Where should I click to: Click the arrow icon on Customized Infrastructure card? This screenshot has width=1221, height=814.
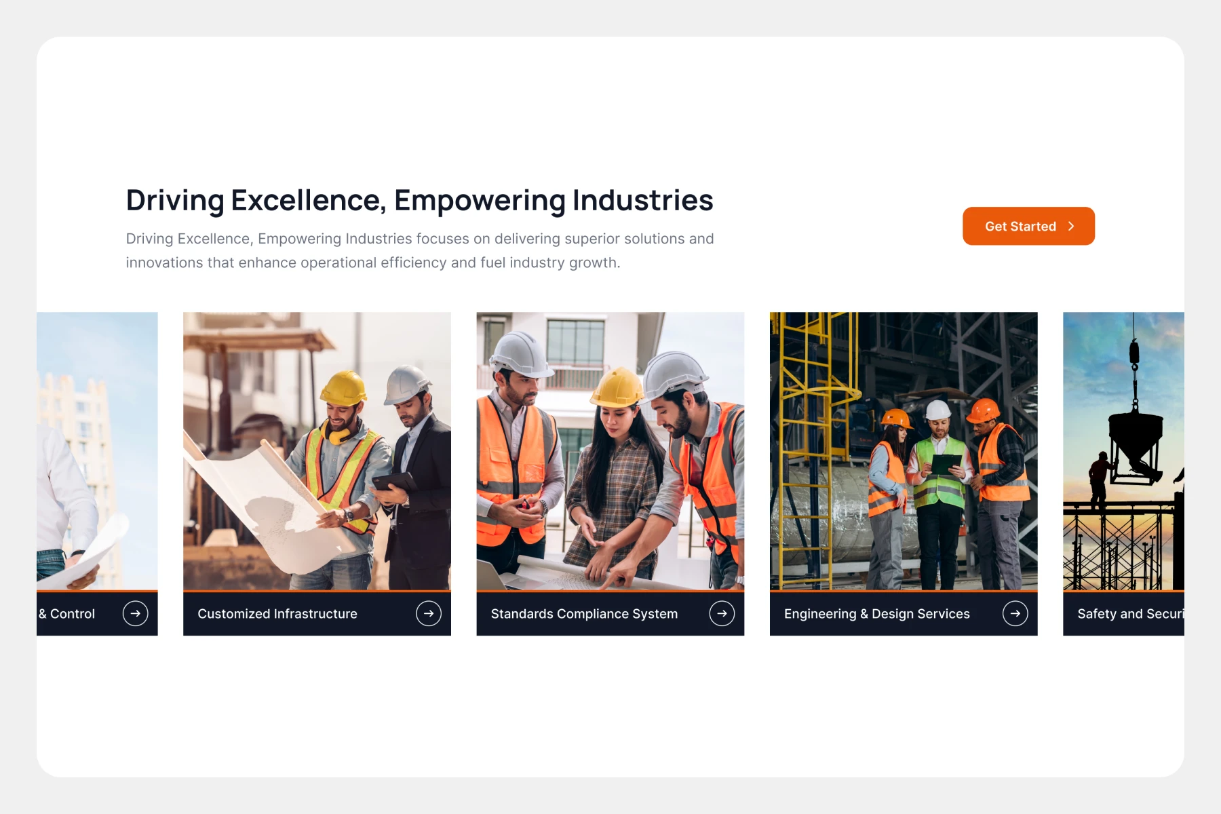(x=429, y=613)
